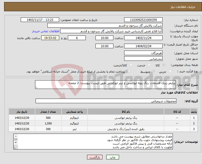
Task: Click quantity cell 200
Action: click(48, 129)
